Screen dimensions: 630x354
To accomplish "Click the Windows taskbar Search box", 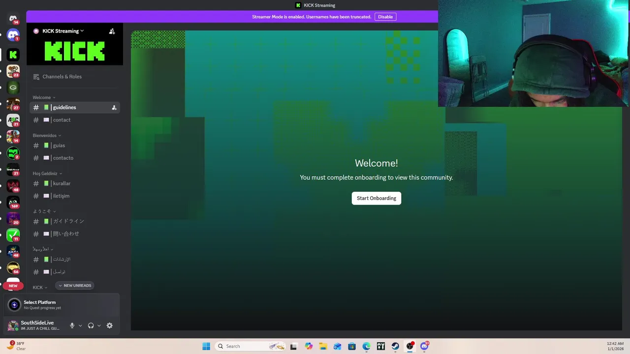I will tap(251, 346).
